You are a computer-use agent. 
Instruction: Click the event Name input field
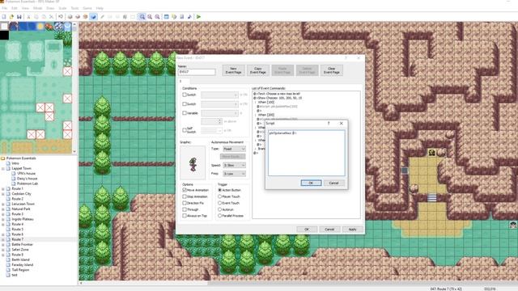click(197, 72)
